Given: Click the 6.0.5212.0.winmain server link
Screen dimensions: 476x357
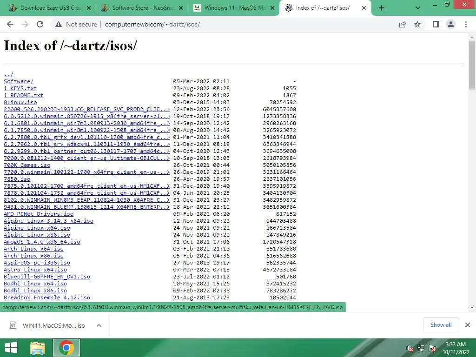Looking at the screenshot, I should point(86,116).
